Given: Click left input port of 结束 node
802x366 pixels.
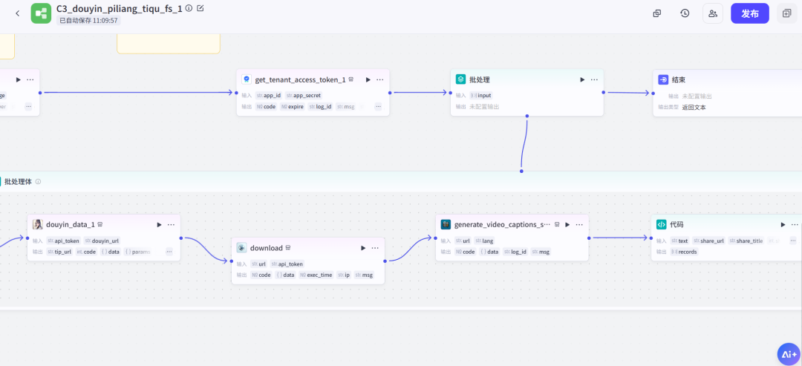Looking at the screenshot, I should coord(653,93).
